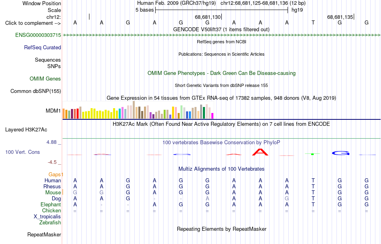
Task: Click the Short Genetic Variants dbSNP title
Action: coord(221,85)
